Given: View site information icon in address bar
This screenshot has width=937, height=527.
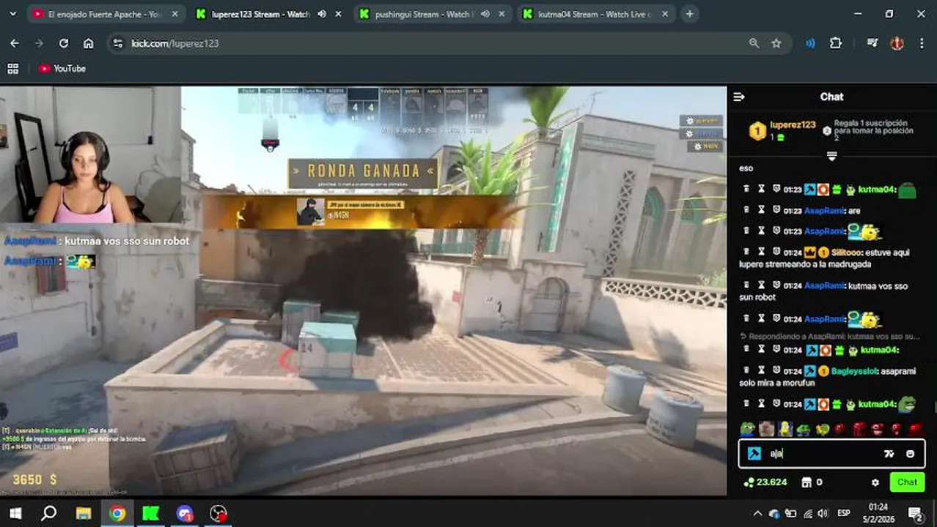Looking at the screenshot, I should point(118,43).
